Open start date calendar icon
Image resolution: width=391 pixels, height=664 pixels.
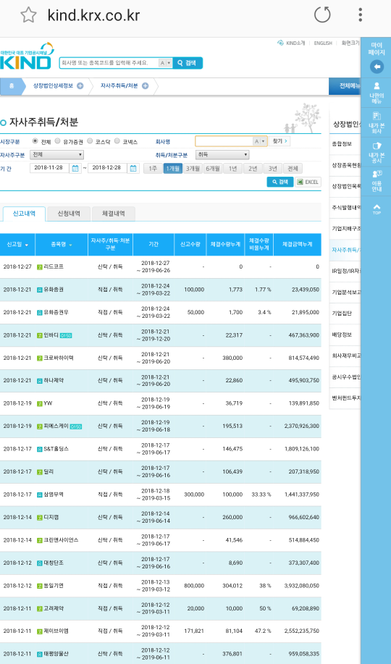(75, 168)
